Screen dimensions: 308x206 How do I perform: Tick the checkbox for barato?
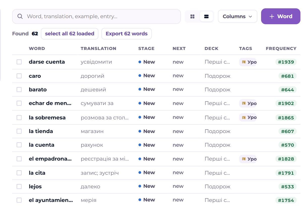pyautogui.click(x=19, y=90)
